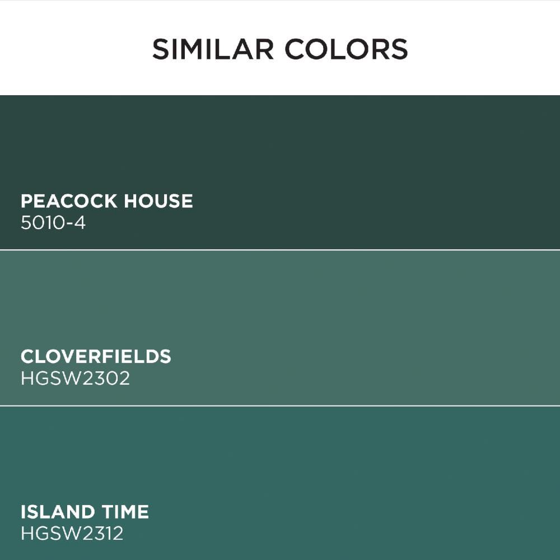560x560 pixels.
Task: Select the color code 5010-4
Action: (53, 223)
